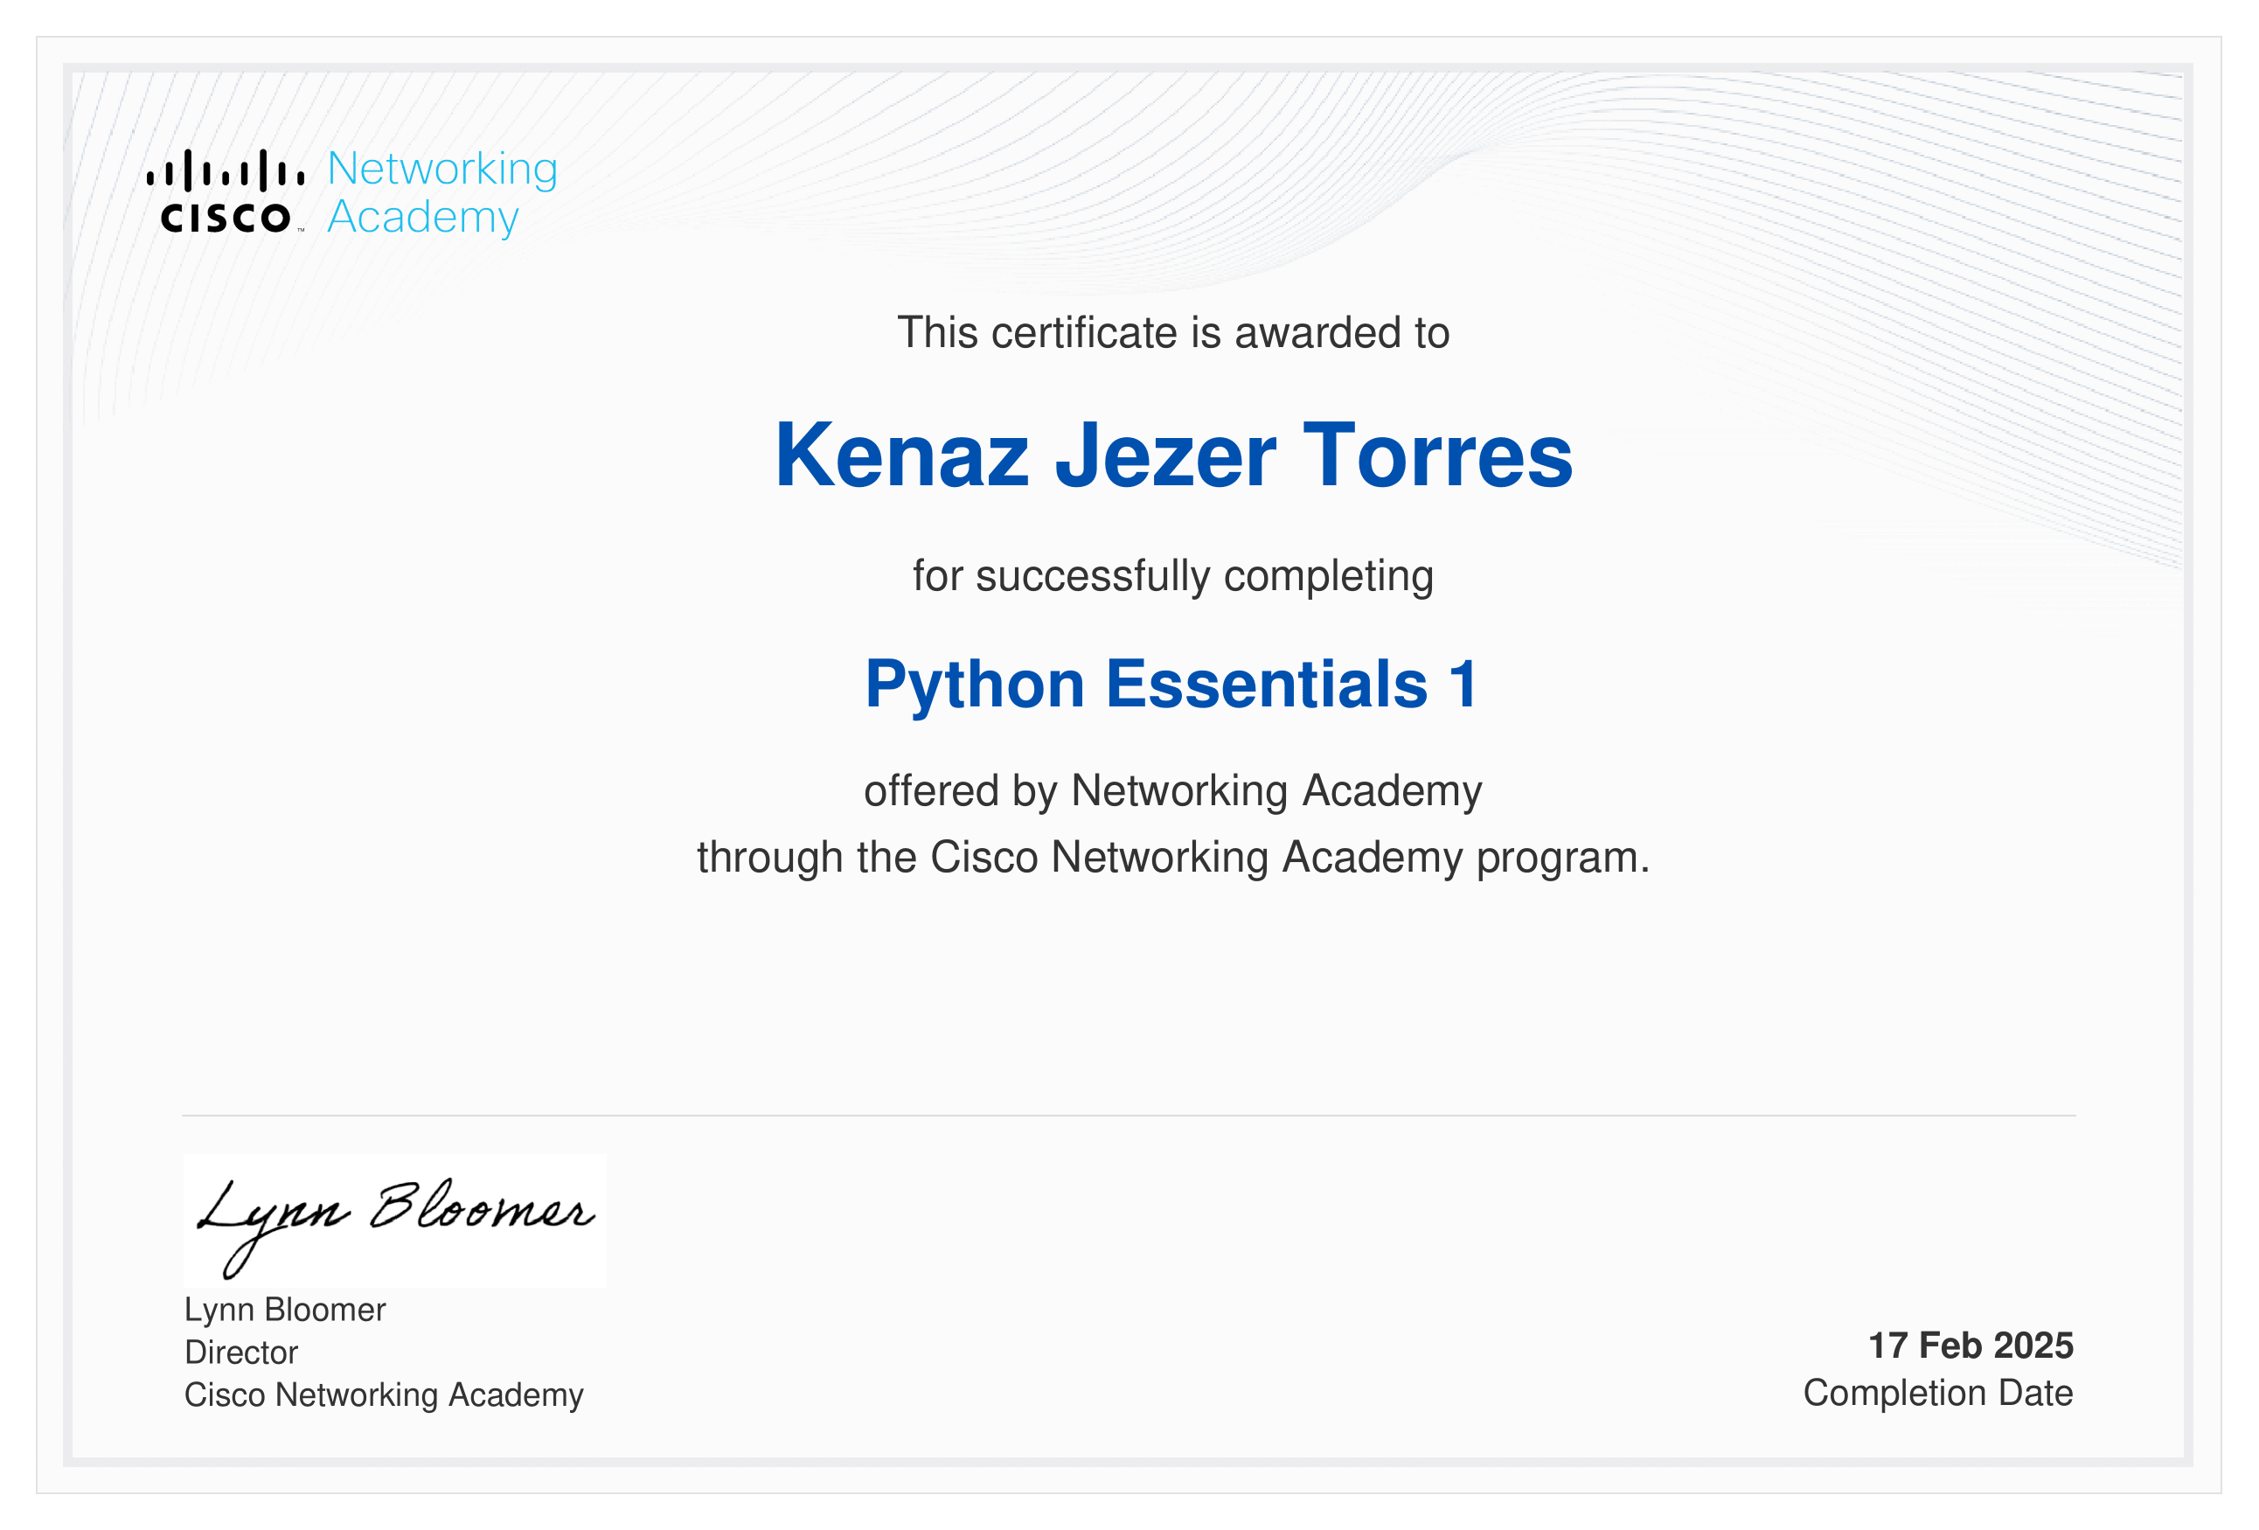This screenshot has height=1530, width=2259.
Task: Click 'This certificate is awarded to' text
Action: (x=1172, y=332)
